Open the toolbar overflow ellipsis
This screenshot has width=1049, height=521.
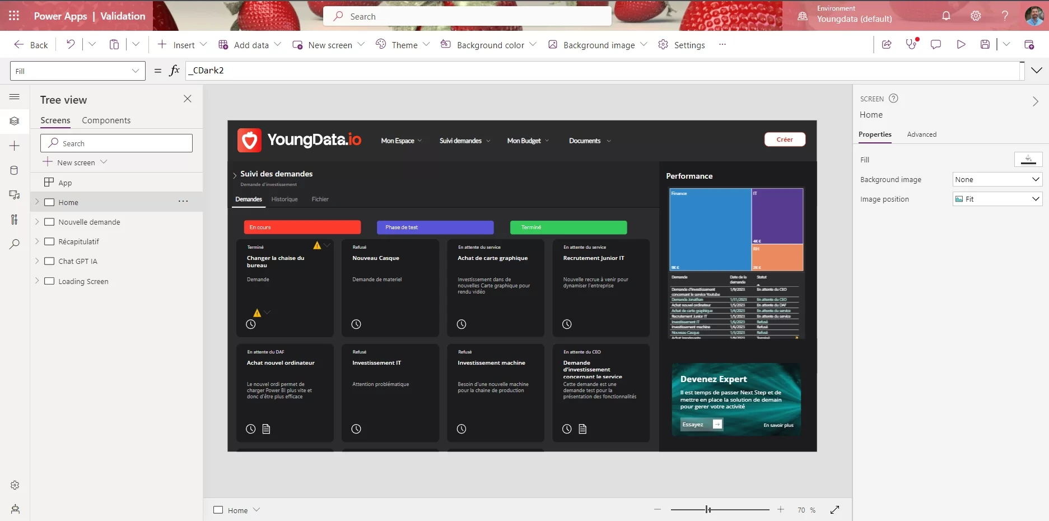[x=722, y=44]
